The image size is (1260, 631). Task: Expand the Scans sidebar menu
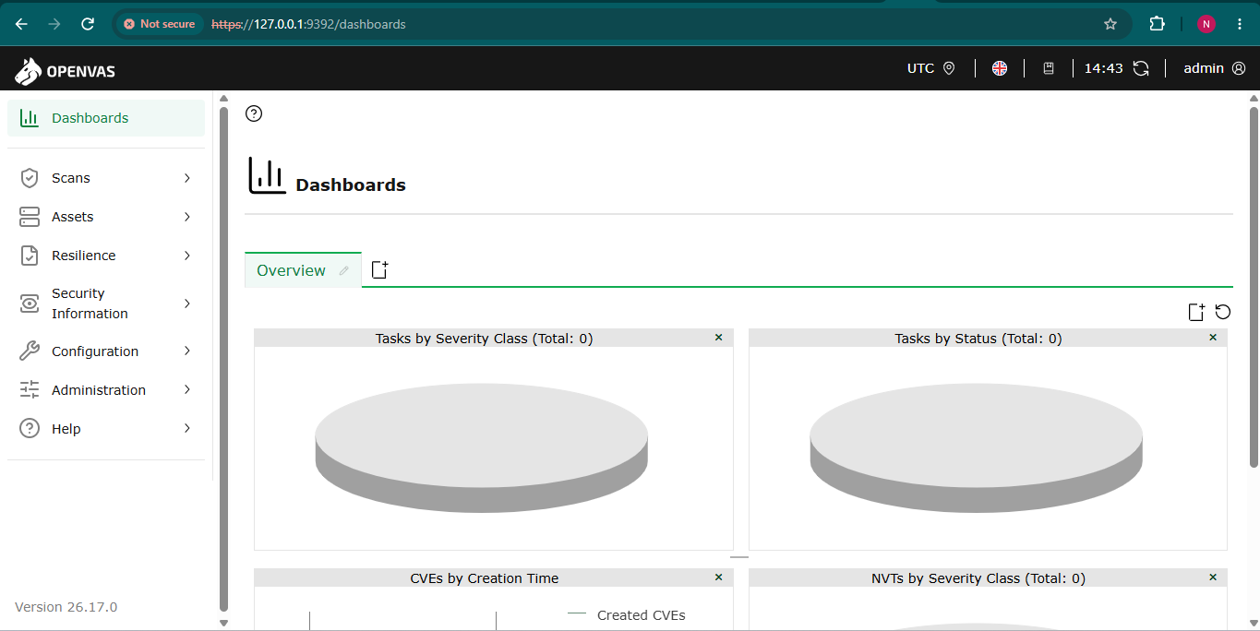click(x=106, y=178)
